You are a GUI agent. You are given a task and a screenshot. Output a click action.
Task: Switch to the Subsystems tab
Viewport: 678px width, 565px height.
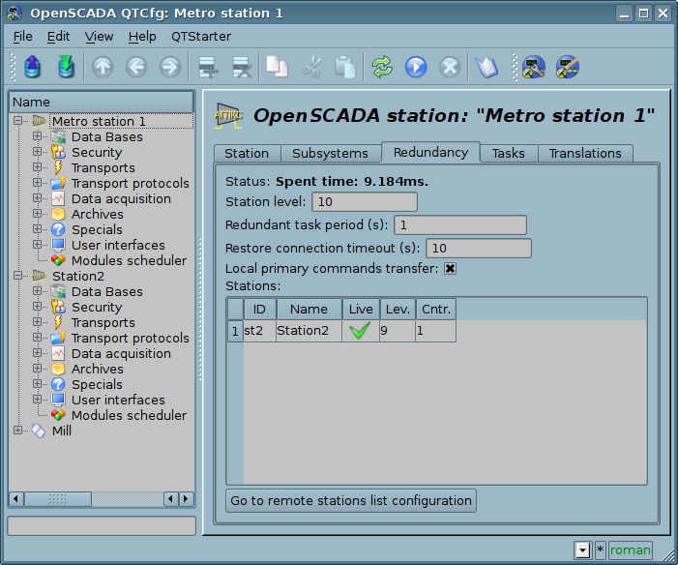pos(330,154)
